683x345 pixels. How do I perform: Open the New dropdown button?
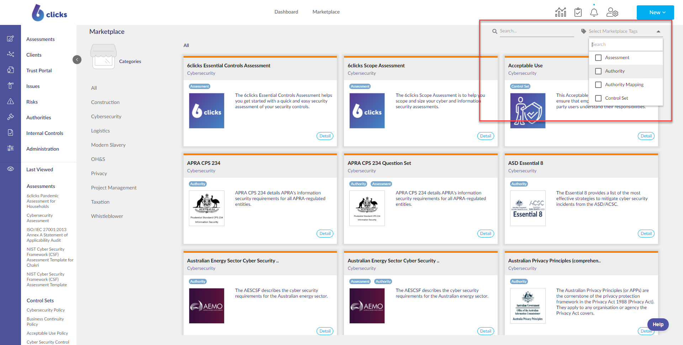click(655, 12)
